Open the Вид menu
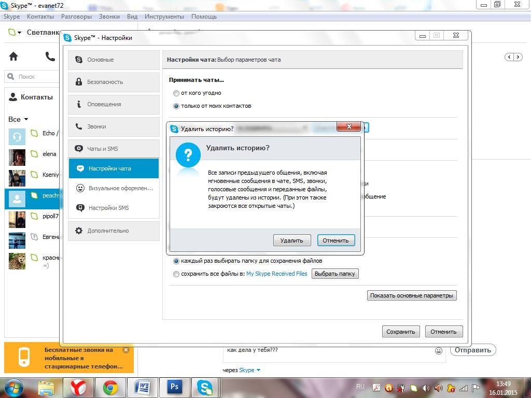 132,17
